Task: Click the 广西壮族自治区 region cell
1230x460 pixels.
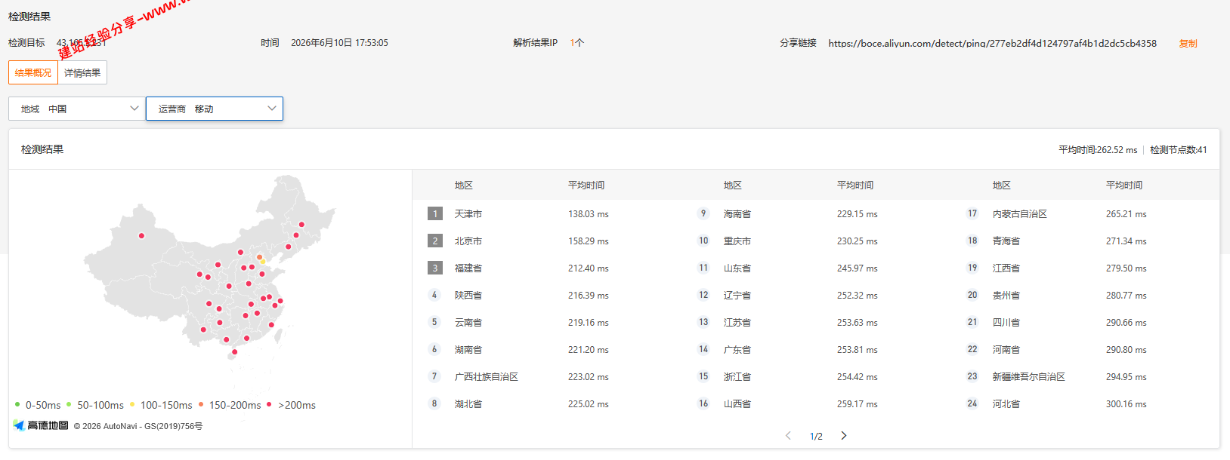Action: coord(487,377)
